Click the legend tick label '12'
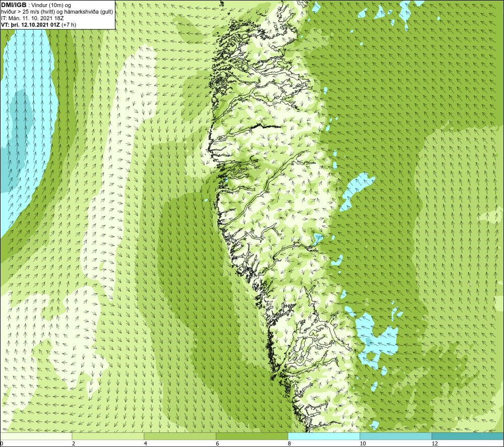The height and width of the screenshot is (447, 504). click(434, 443)
